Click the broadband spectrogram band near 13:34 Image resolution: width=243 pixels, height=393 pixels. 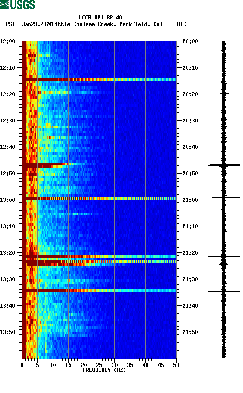coord(99,291)
